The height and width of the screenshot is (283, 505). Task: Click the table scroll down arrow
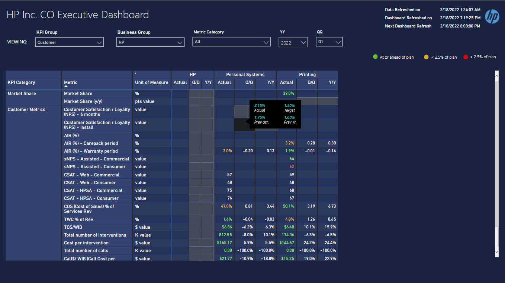[496, 251]
